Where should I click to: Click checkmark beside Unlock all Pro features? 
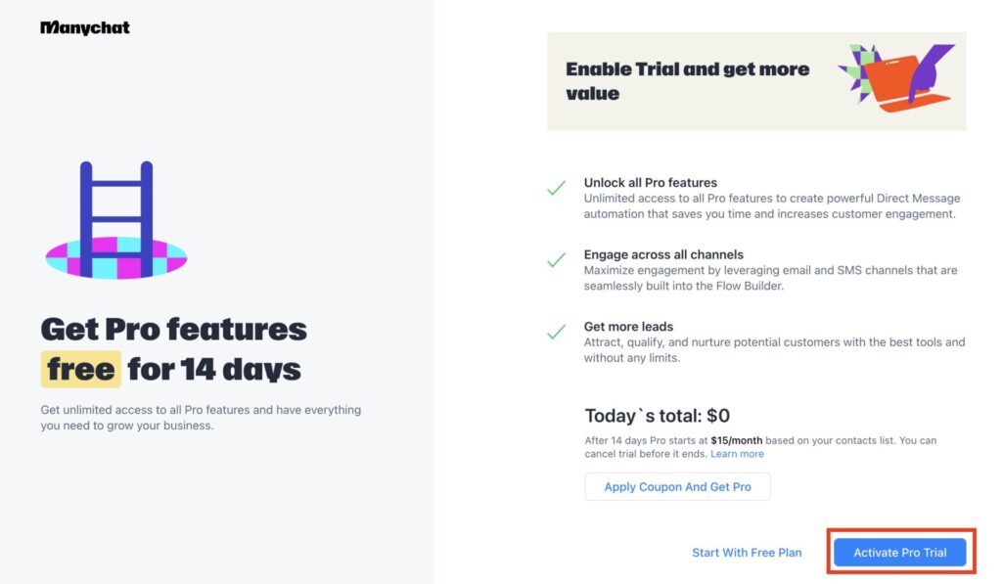pyautogui.click(x=556, y=188)
